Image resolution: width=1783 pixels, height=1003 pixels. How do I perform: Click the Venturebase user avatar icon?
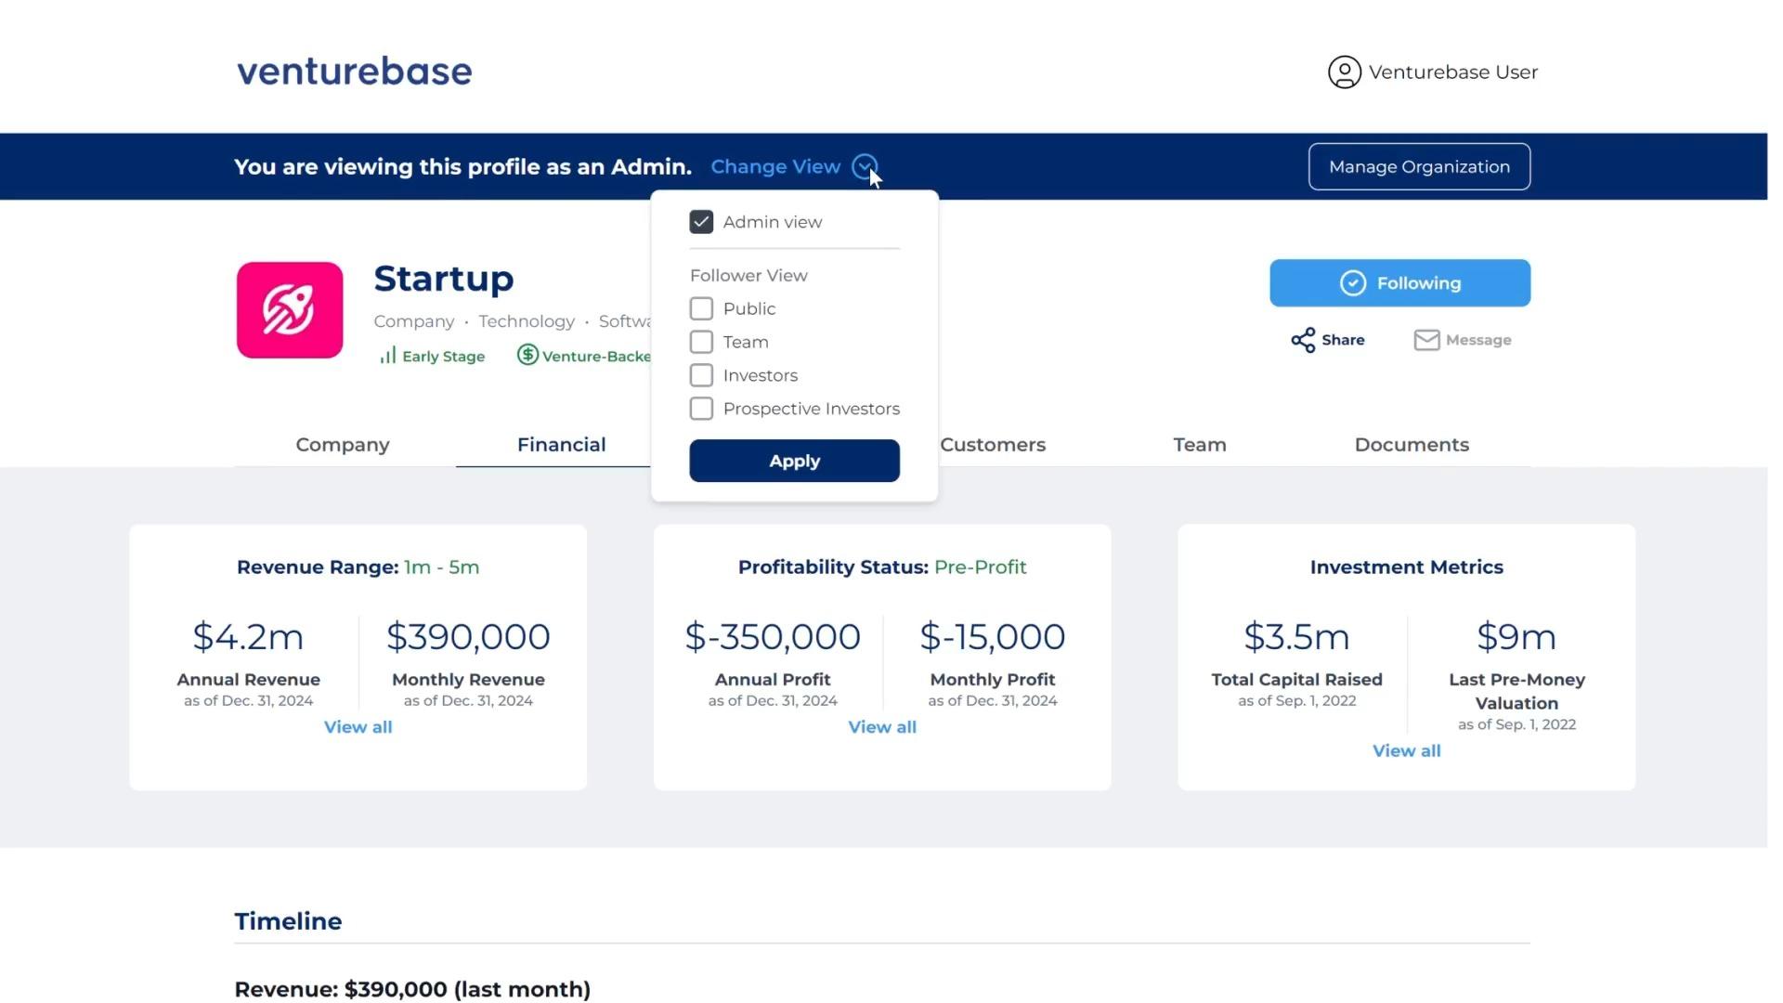1344,72
